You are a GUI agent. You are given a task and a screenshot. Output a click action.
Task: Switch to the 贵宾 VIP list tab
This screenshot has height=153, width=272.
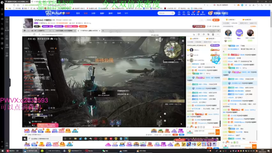coord(244,23)
